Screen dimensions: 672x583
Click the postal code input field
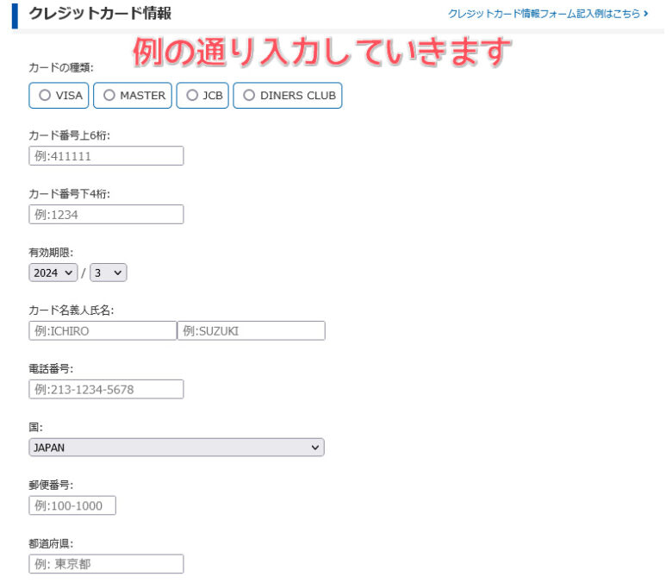pyautogui.click(x=72, y=506)
